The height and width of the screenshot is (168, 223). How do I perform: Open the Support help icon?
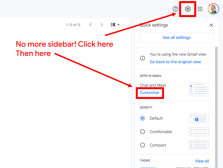(175, 9)
